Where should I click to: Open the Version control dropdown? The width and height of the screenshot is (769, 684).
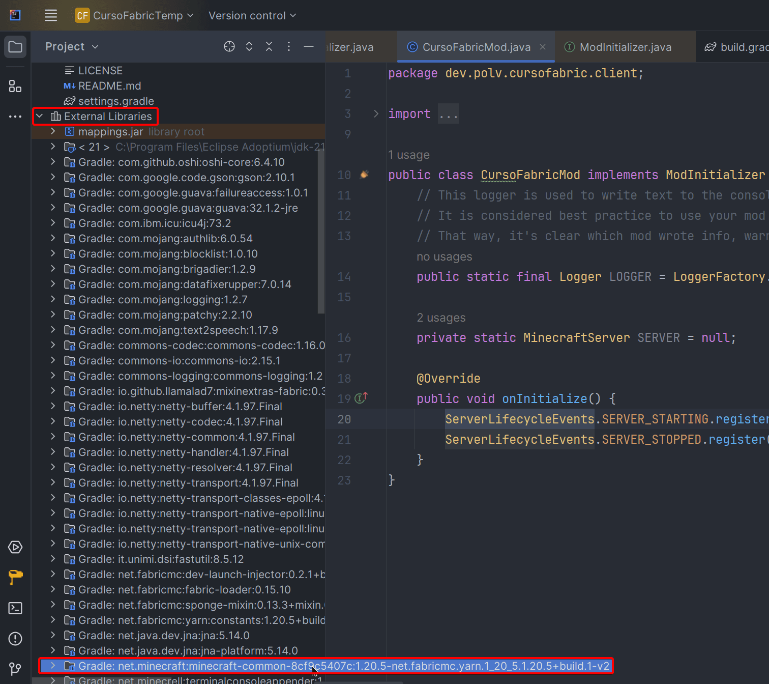click(x=252, y=16)
